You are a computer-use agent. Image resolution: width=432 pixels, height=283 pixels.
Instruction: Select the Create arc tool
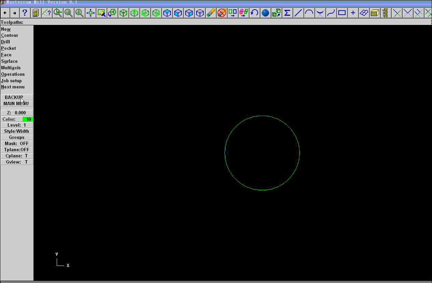tap(309, 13)
